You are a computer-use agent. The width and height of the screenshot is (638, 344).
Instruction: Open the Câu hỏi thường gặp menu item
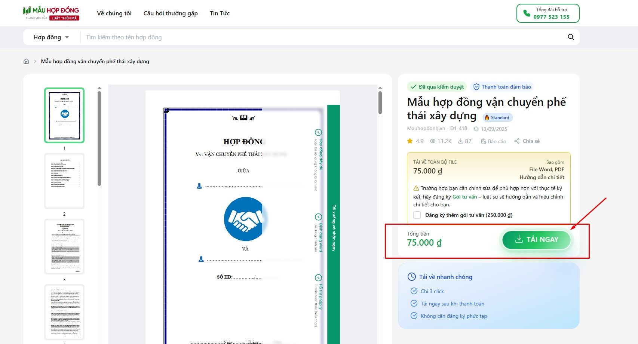(x=170, y=13)
